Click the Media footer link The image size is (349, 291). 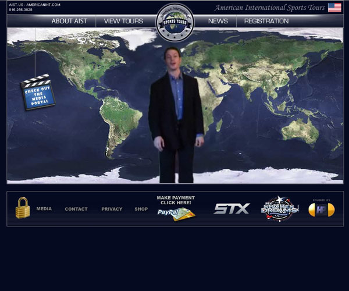[x=44, y=209]
